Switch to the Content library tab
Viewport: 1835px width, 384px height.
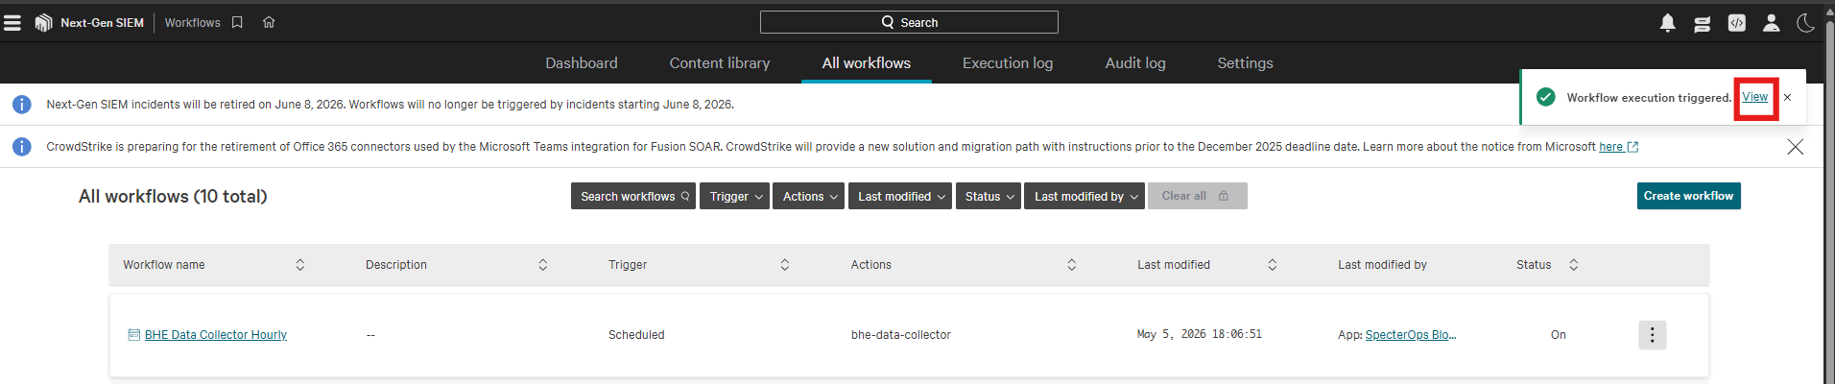720,63
